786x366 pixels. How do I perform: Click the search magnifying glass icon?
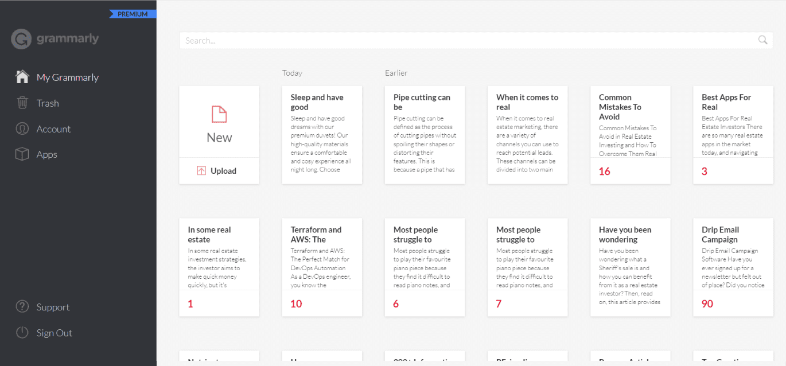[x=762, y=40]
